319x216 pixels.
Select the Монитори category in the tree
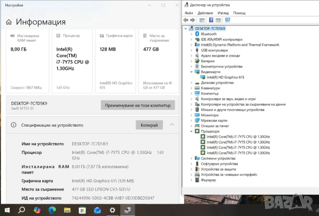coord(209,115)
